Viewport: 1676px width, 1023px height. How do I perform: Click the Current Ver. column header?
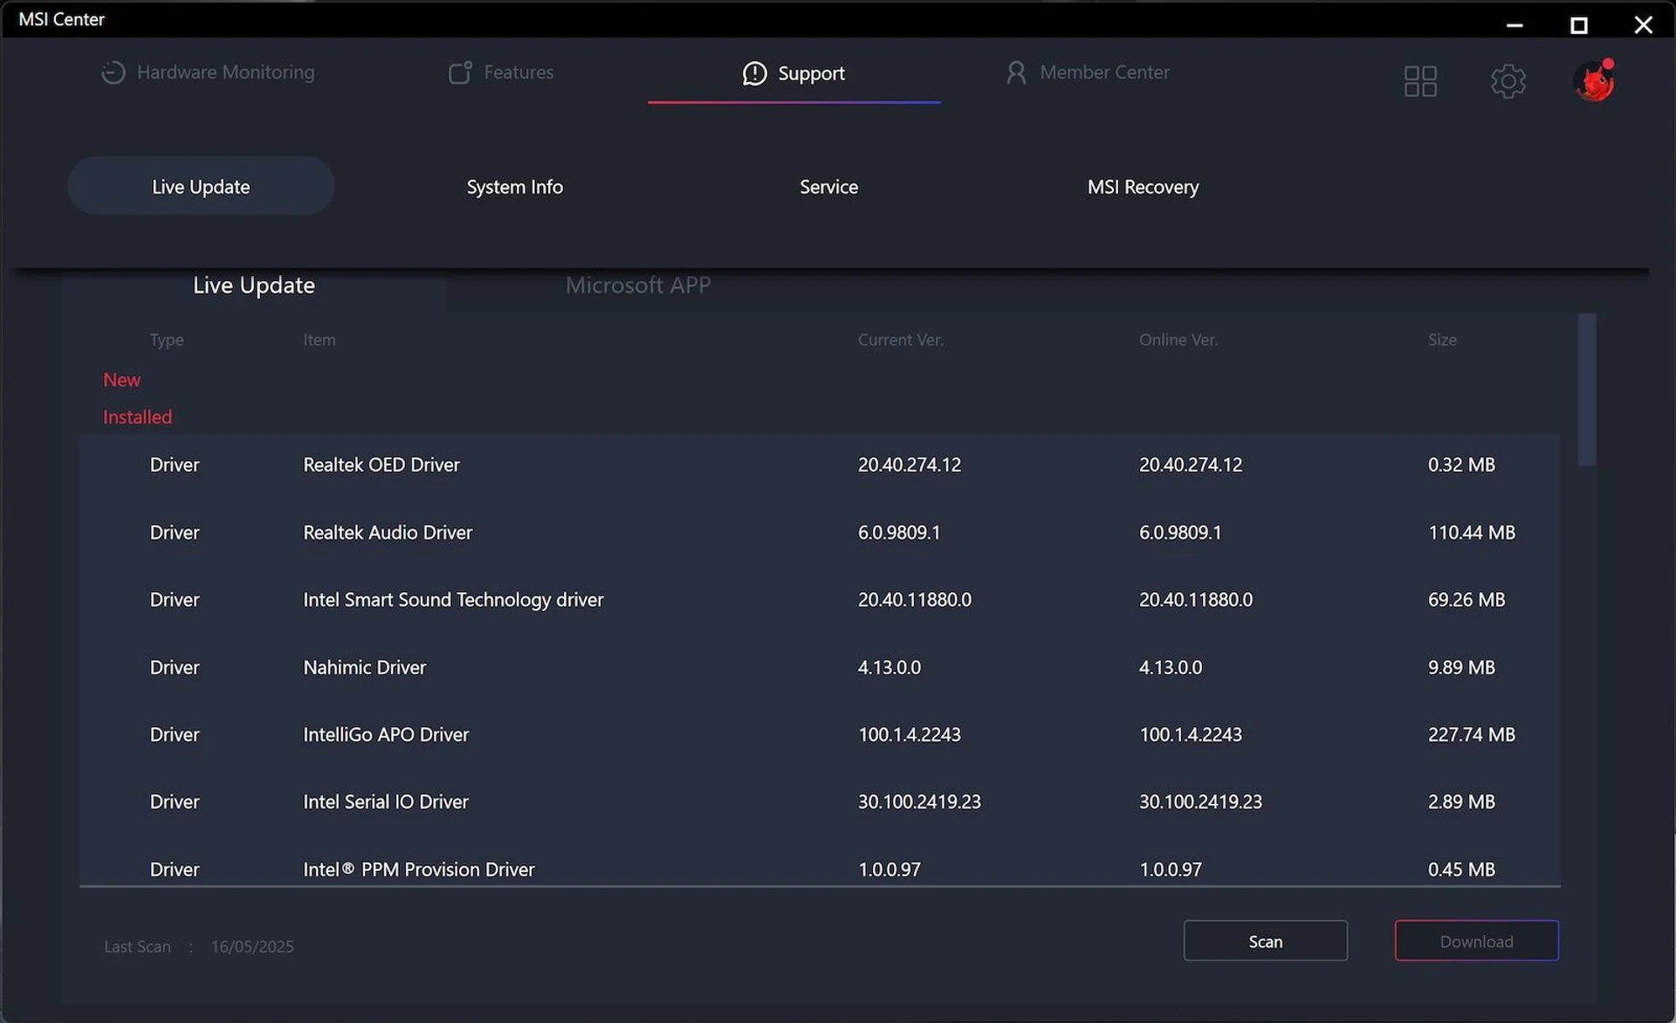pos(900,340)
